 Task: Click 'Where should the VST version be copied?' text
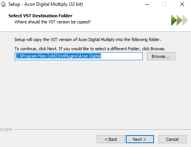coord(52,22)
